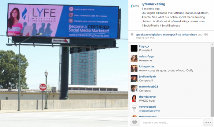214x127 pixels.
Task: Open joelleaaliyah's profile avatar
Action: pyautogui.click(x=134, y=79)
